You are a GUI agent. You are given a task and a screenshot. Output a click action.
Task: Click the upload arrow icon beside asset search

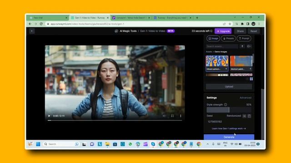[242, 46]
